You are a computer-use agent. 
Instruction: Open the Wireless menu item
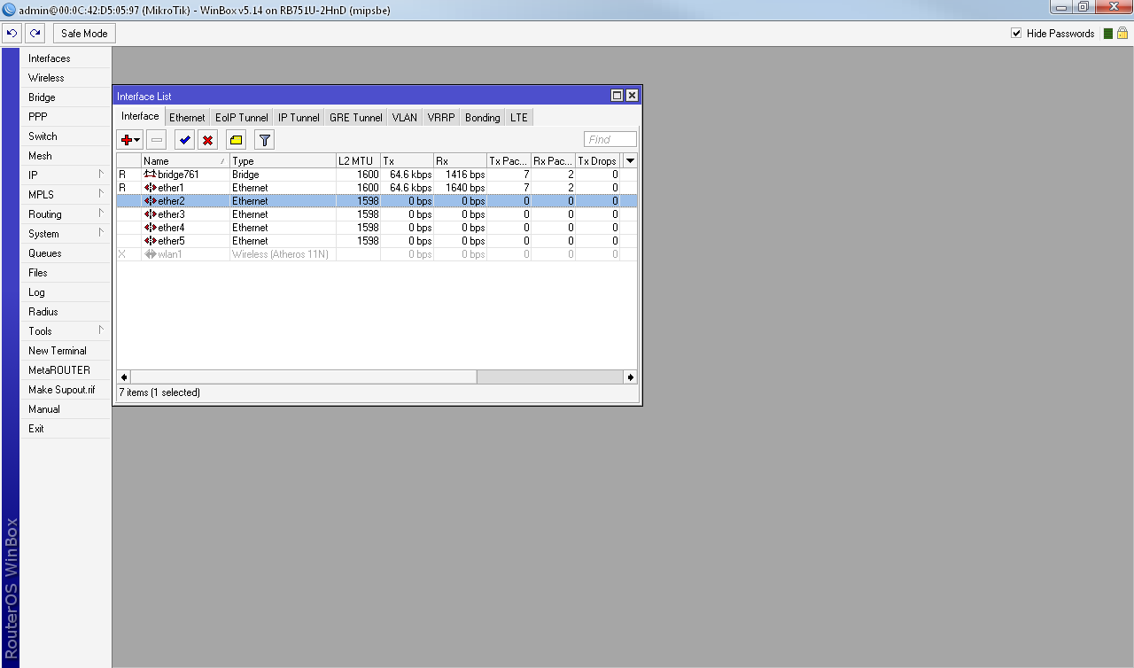pyautogui.click(x=66, y=78)
